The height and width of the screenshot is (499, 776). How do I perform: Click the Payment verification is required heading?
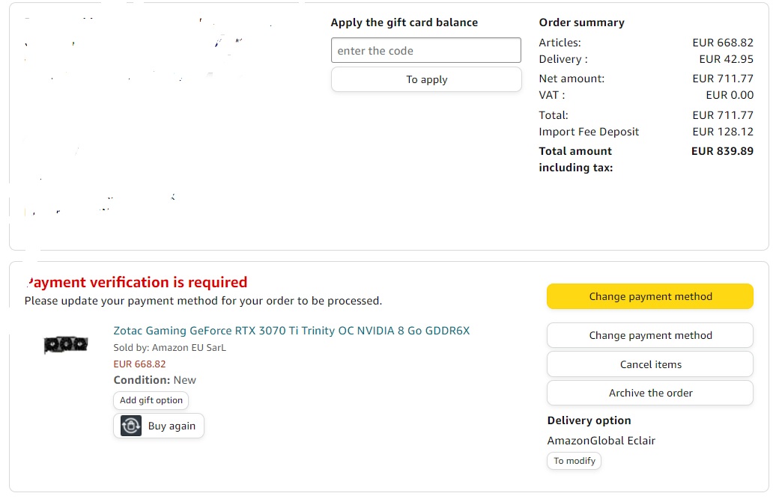136,282
